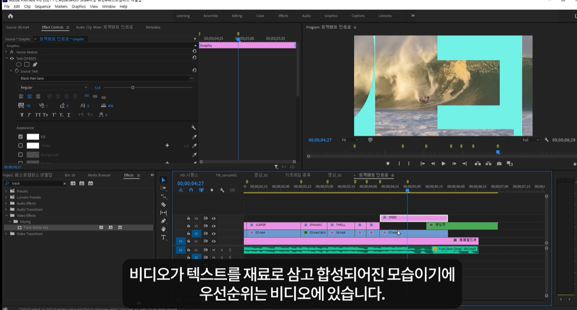The height and width of the screenshot is (310, 577).
Task: Toggle Snap in timeline
Action: tap(191, 190)
